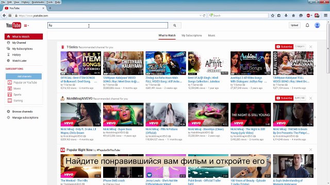Image resolution: width=330 pixels, height=185 pixels.
Task: Click the Add channels button
Action: (x=24, y=77)
